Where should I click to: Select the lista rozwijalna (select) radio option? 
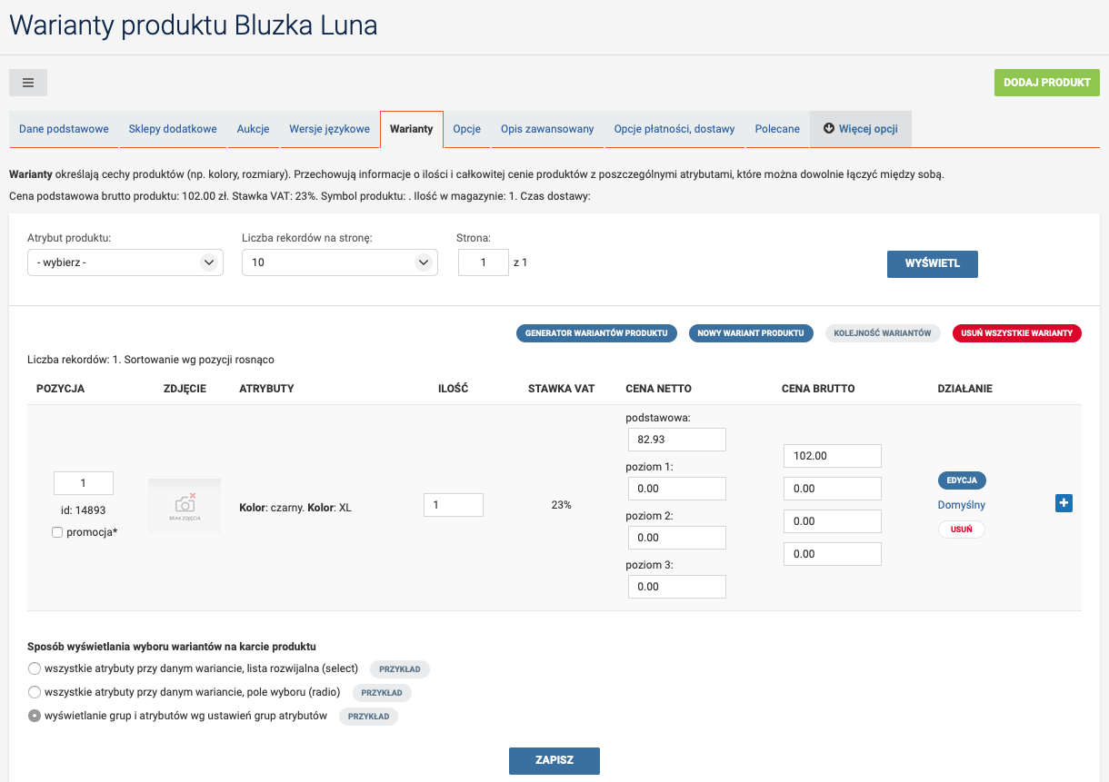click(x=35, y=668)
